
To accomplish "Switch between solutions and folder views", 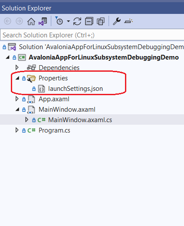I will pyautogui.click(x=43, y=21).
